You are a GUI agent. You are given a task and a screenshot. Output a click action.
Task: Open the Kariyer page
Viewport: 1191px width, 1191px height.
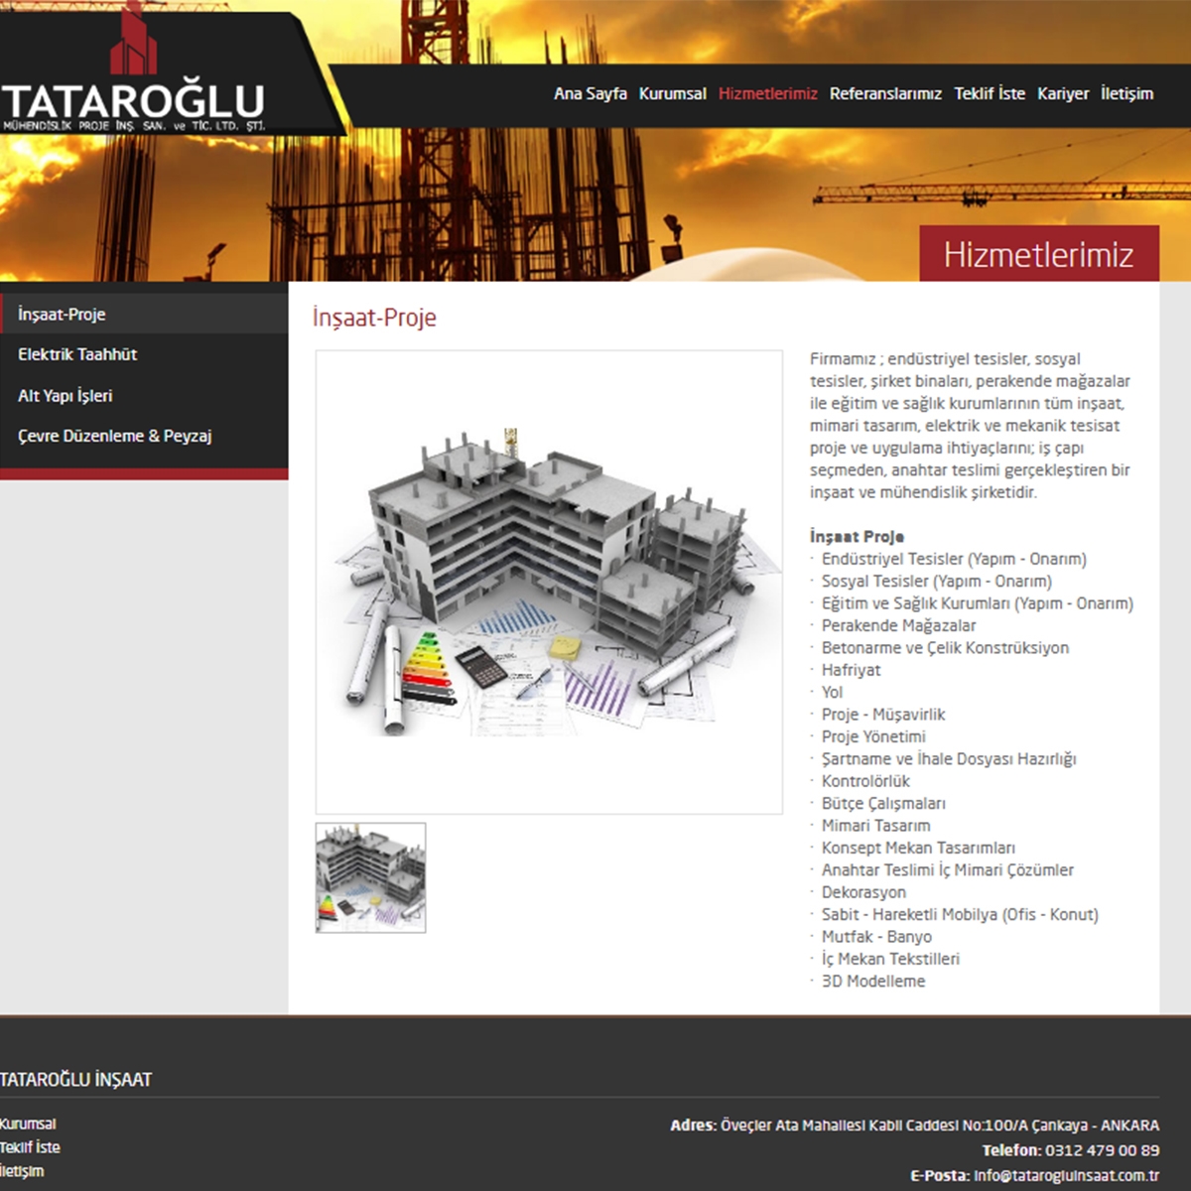coord(1062,93)
